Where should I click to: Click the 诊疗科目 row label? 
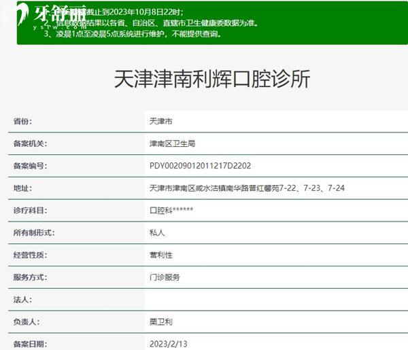click(31, 210)
